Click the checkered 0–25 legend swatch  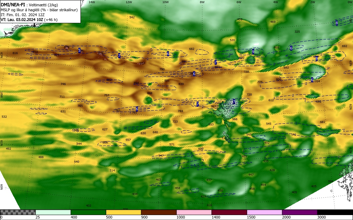click(x=18, y=212)
